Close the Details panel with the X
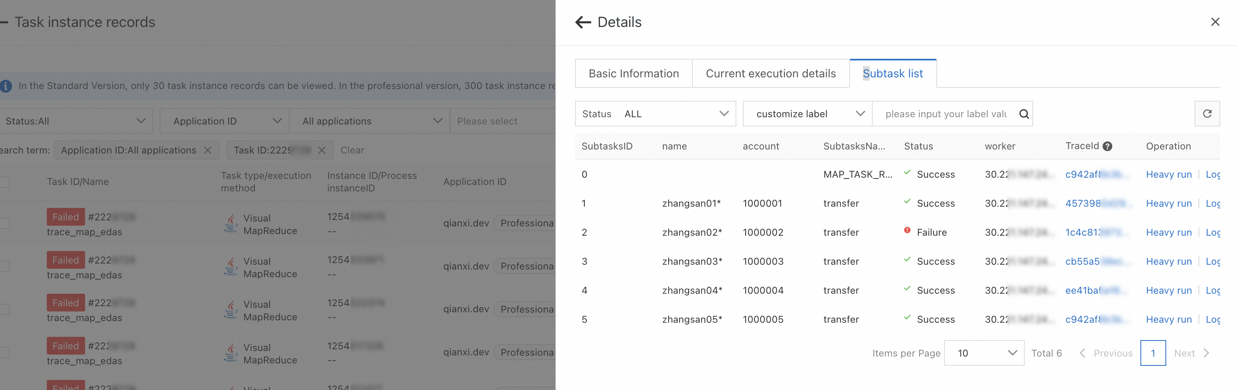The image size is (1238, 390). coord(1215,22)
